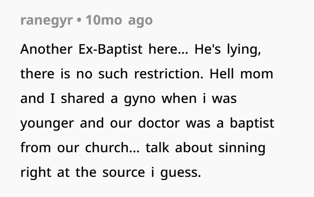
Task: Click the phrase He's lying
Action: (228, 50)
